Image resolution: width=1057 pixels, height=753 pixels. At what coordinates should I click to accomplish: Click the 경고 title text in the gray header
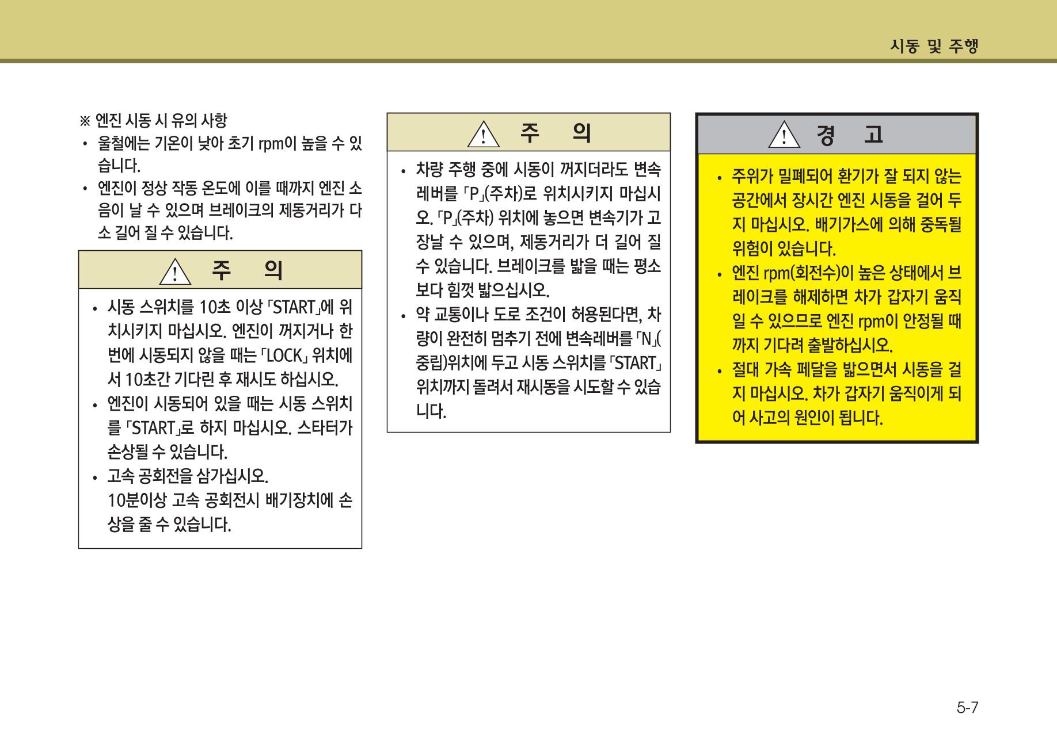[x=849, y=135]
